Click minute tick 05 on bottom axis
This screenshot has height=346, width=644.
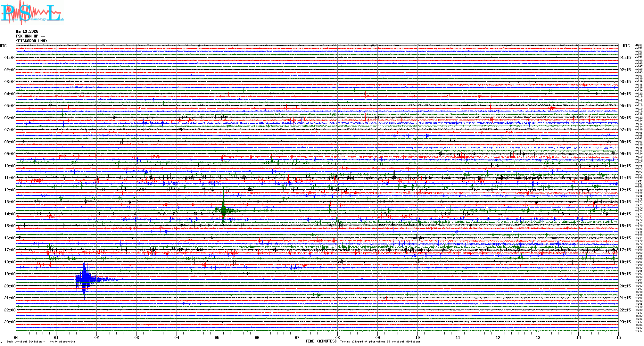point(217,337)
